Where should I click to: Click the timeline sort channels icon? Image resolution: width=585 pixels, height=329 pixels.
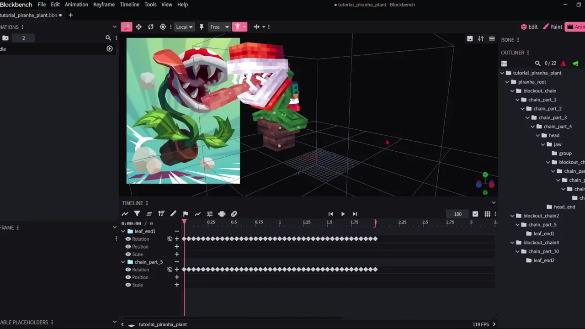click(x=161, y=214)
